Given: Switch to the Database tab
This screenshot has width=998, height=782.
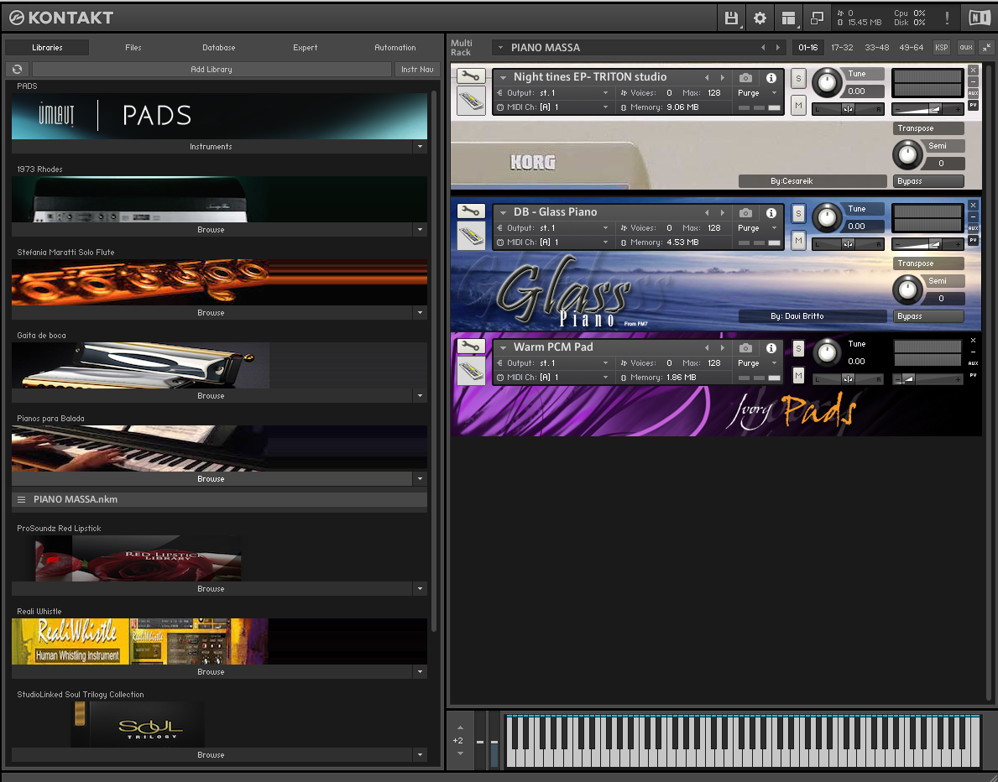Looking at the screenshot, I should click(x=219, y=48).
